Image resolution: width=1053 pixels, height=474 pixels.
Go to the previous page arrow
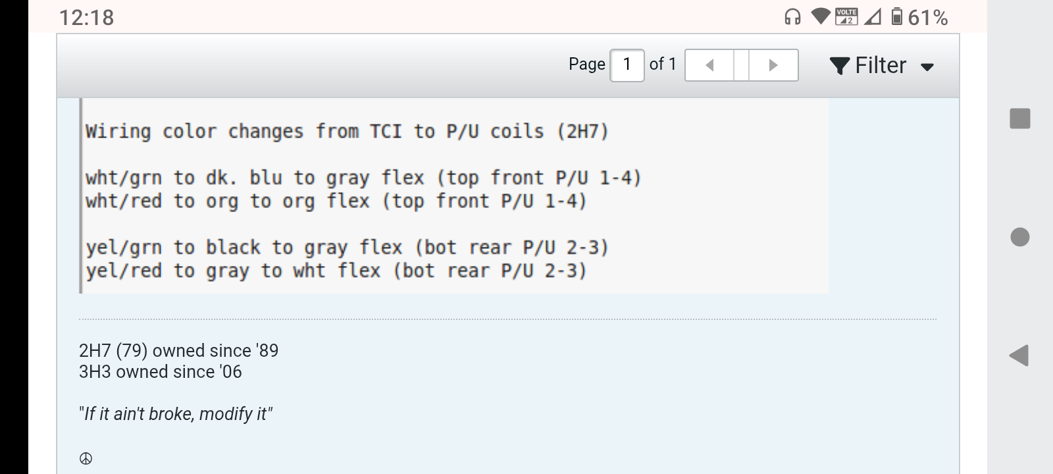point(709,65)
